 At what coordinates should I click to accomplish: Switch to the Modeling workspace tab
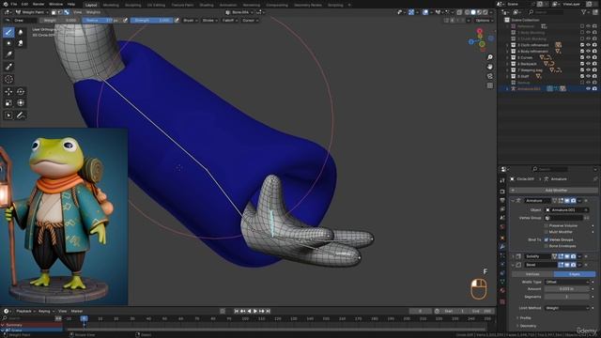(x=111, y=5)
